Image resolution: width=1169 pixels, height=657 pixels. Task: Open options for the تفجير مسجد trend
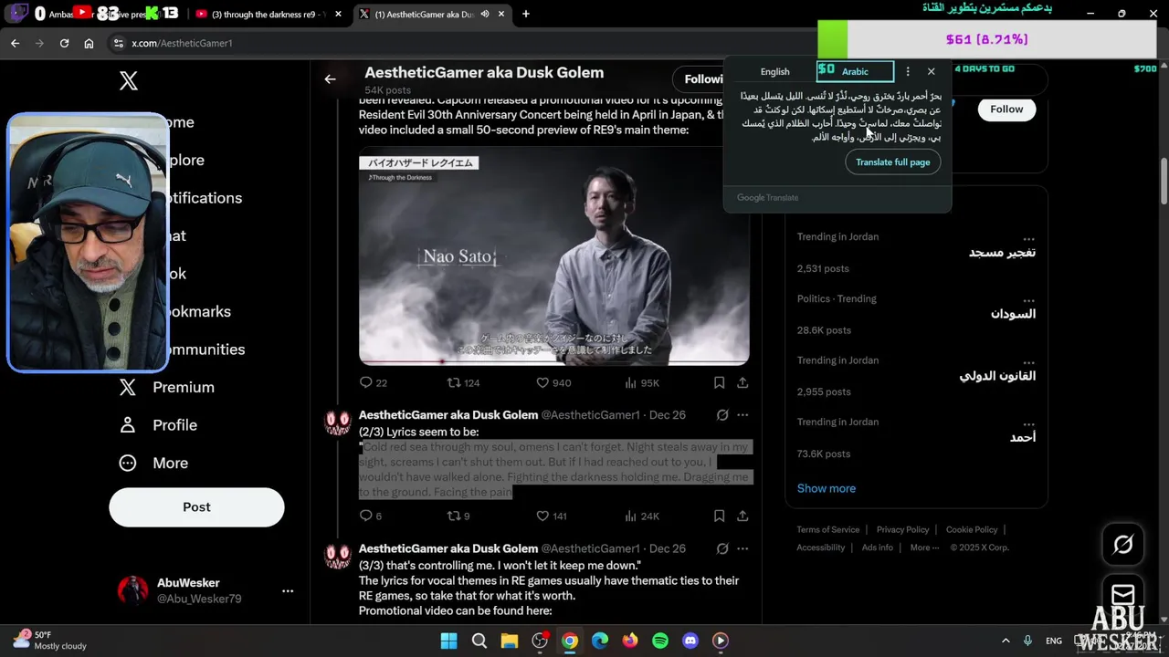[1029, 239]
